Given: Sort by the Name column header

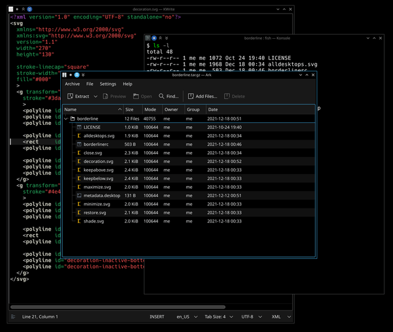Looking at the screenshot, I should 92,109.
